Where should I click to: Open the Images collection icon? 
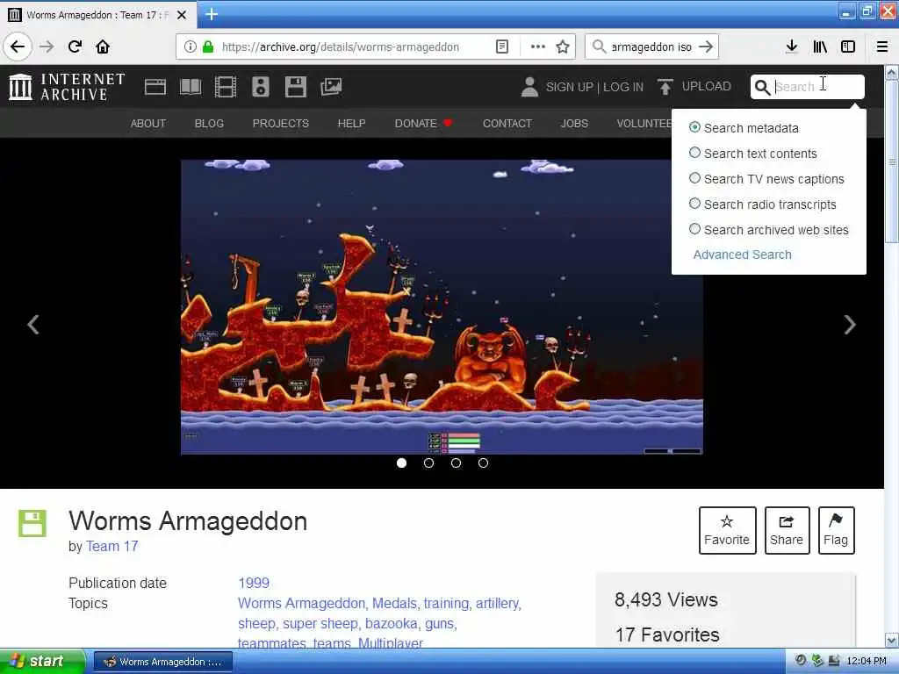pyautogui.click(x=331, y=87)
